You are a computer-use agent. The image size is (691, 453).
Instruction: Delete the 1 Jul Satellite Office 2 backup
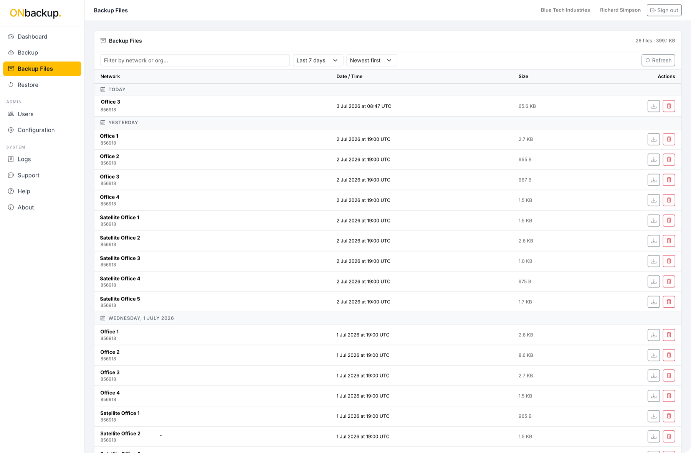pos(669,437)
